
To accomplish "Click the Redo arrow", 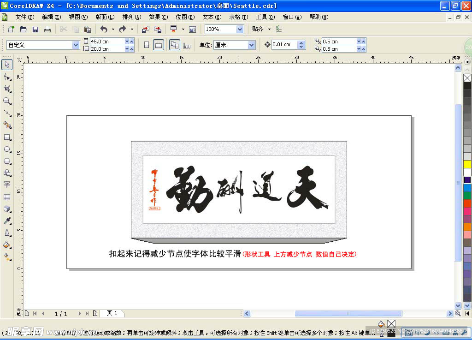I will [x=123, y=29].
